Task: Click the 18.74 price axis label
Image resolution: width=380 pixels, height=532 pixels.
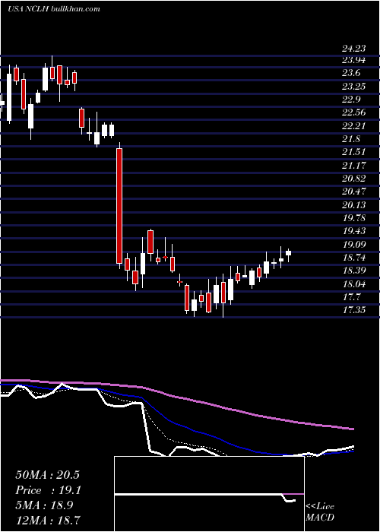Action: pos(354,258)
